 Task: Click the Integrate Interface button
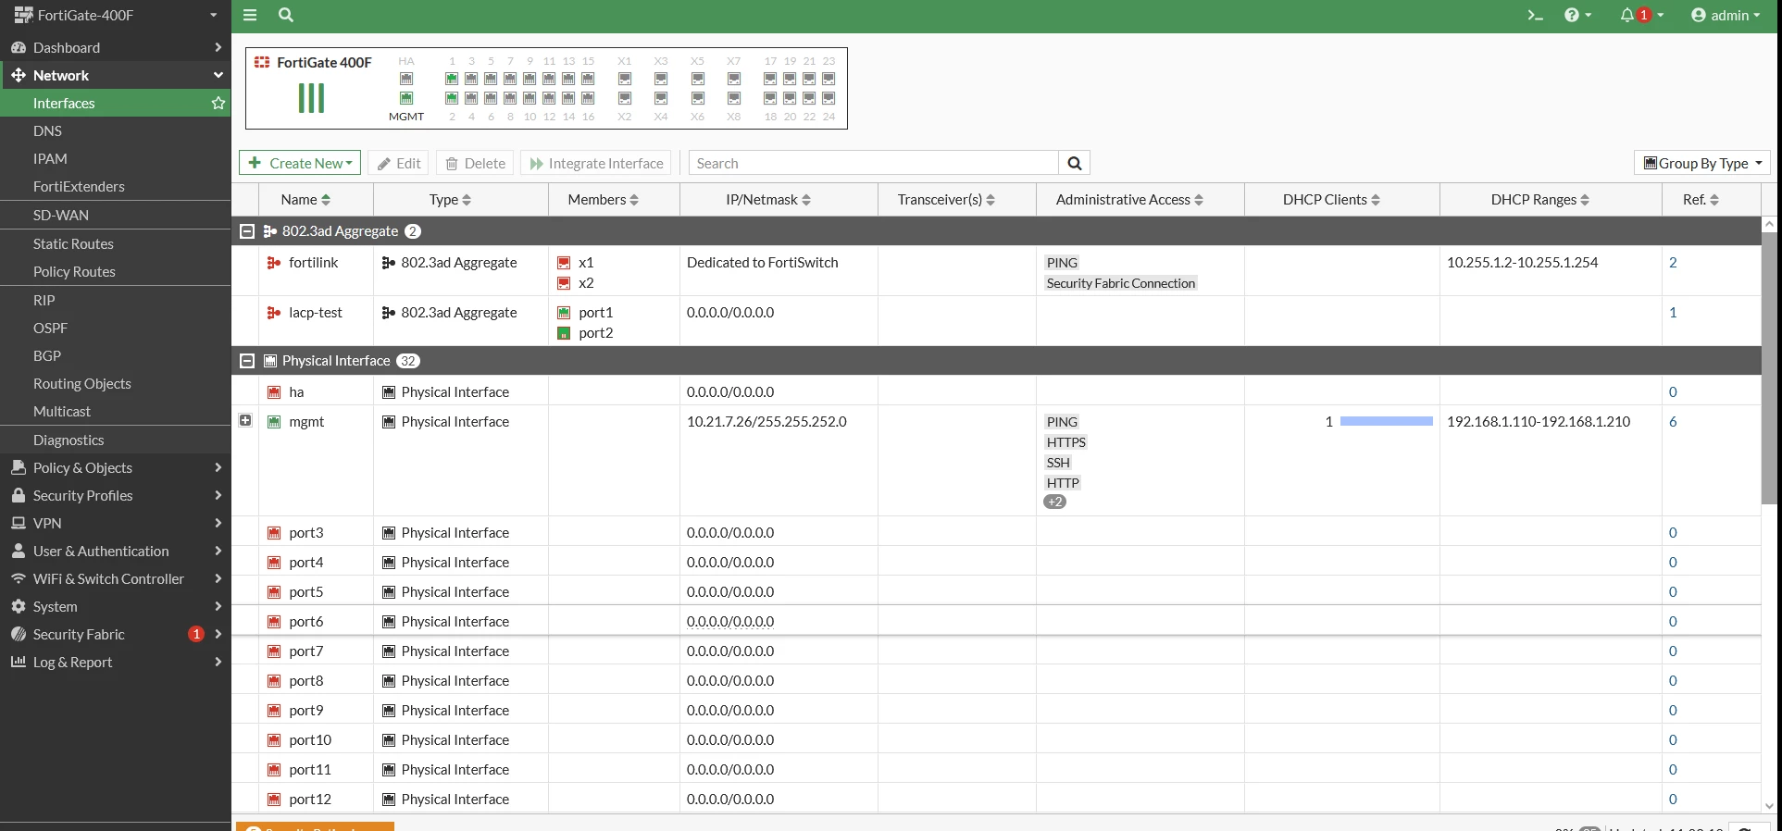point(597,163)
